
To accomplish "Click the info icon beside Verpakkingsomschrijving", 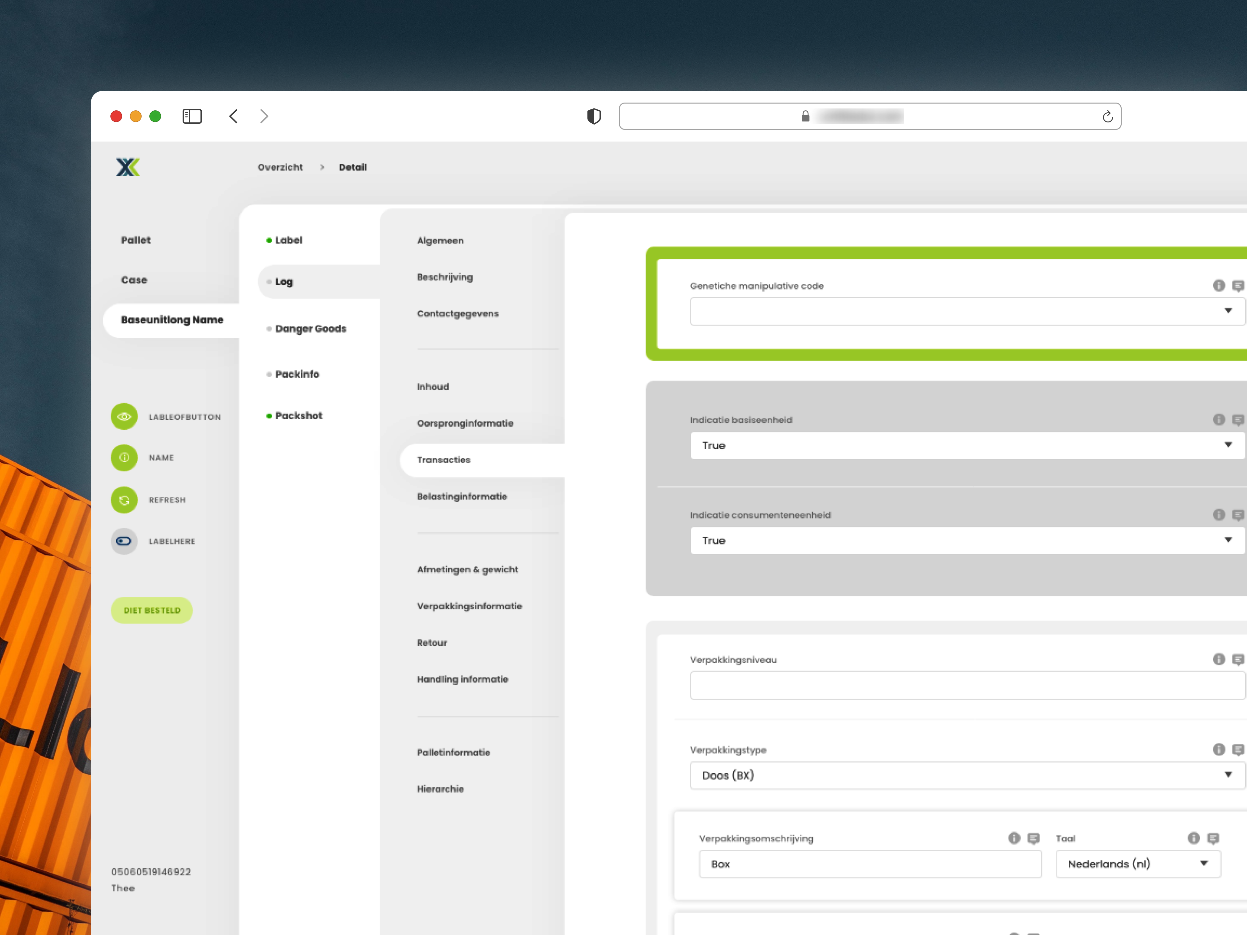I will (1014, 838).
